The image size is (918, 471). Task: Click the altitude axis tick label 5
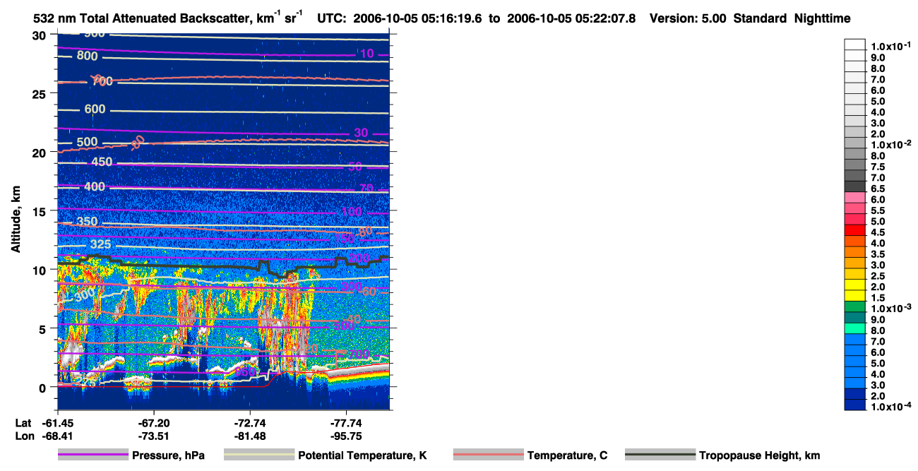[43, 328]
